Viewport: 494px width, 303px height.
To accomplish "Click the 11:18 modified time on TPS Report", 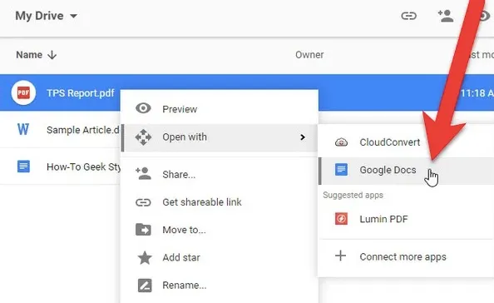I will (477, 93).
